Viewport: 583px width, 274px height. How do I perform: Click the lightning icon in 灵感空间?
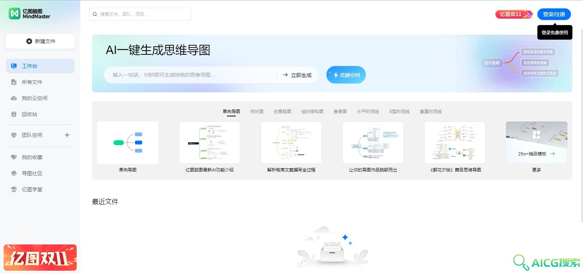(x=335, y=75)
